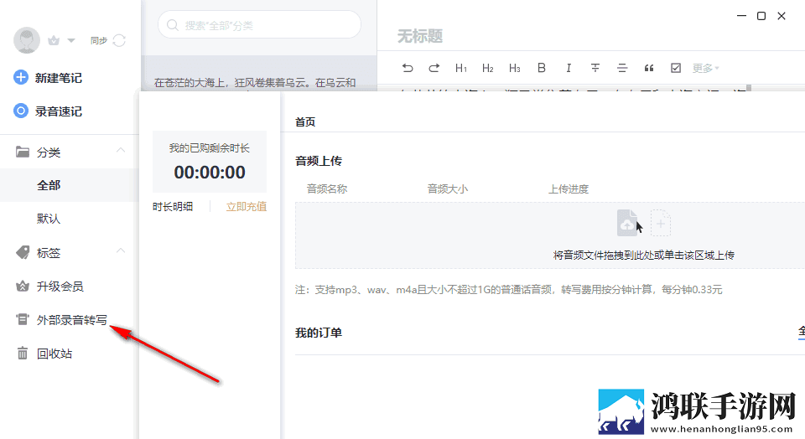The width and height of the screenshot is (805, 439).
Task: Open the note starting 在苍茫的大海上
Action: coord(259,75)
